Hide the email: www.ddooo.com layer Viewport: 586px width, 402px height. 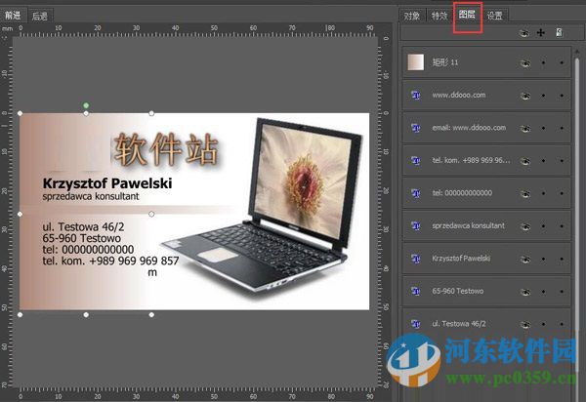pyautogui.click(x=525, y=129)
